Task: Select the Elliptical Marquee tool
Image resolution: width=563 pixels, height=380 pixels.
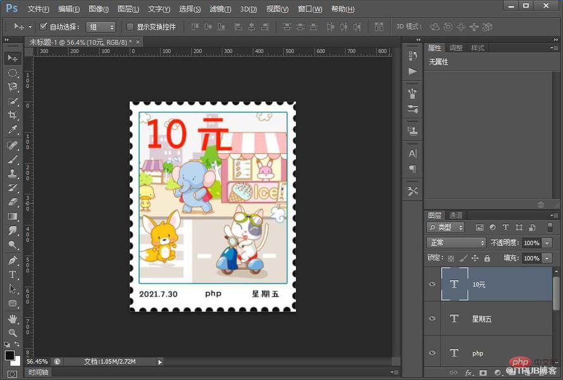Action: tap(13, 73)
